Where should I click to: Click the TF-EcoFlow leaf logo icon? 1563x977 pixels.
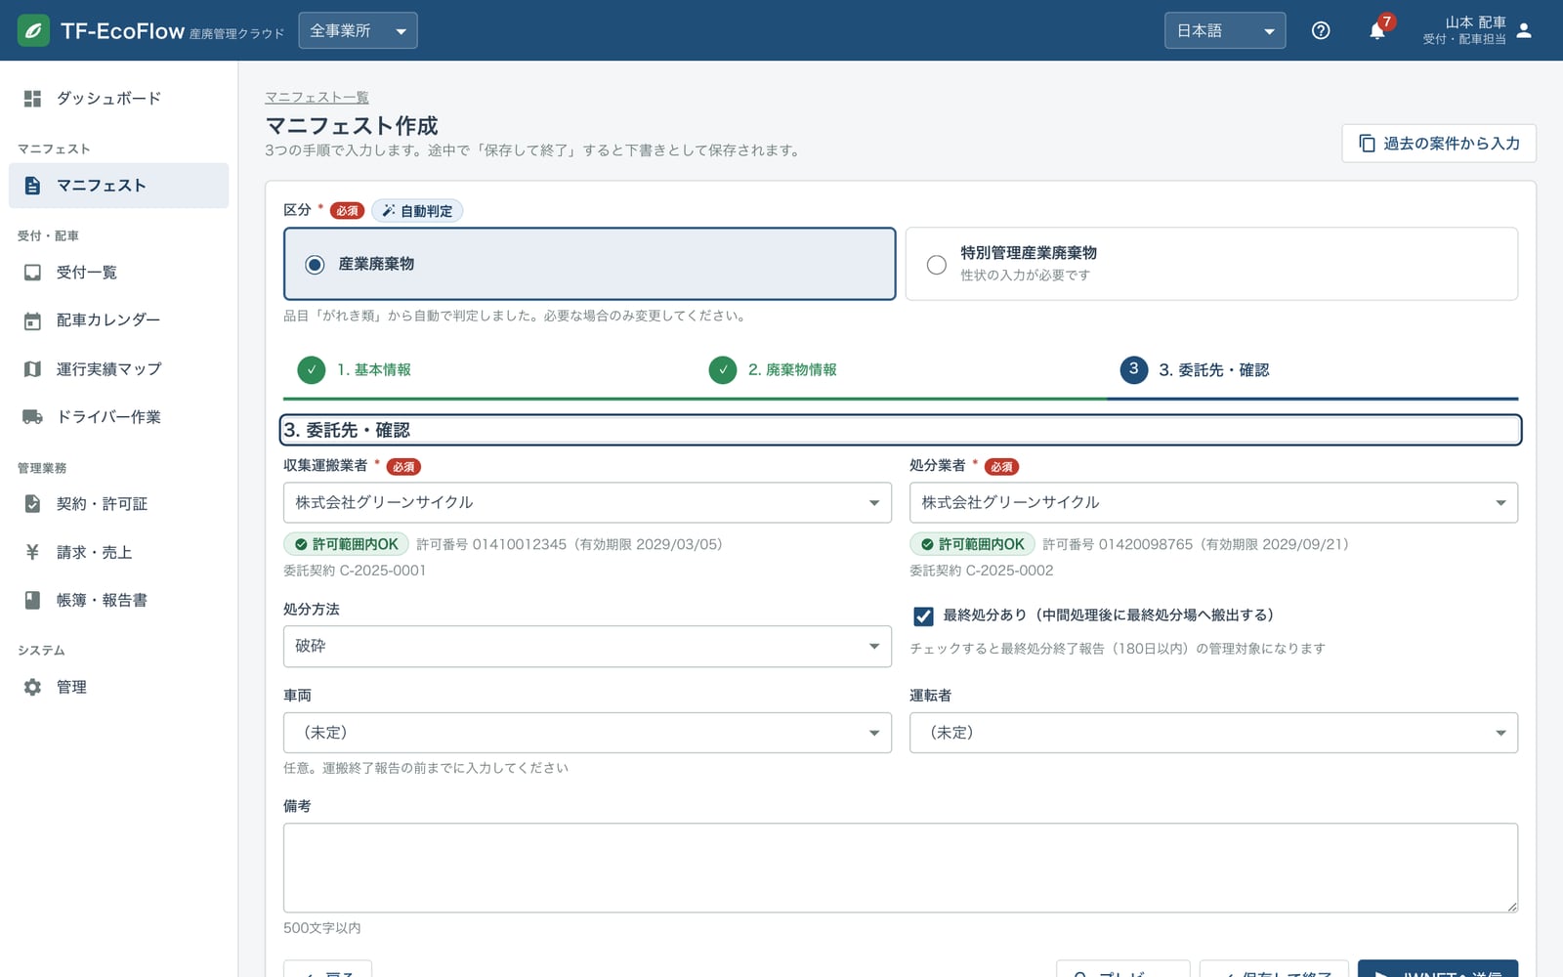tap(33, 30)
